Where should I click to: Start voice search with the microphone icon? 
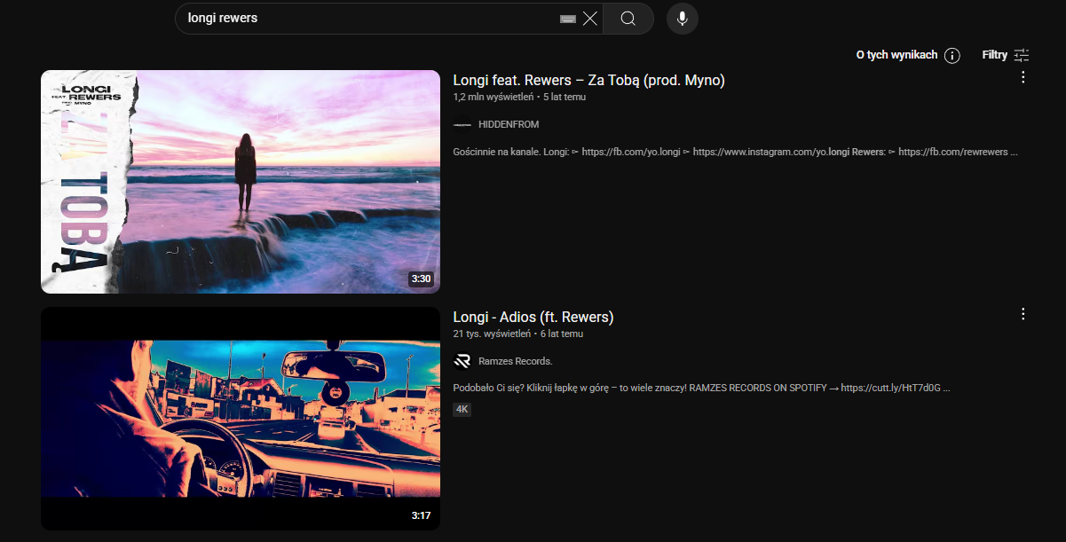pyautogui.click(x=683, y=19)
